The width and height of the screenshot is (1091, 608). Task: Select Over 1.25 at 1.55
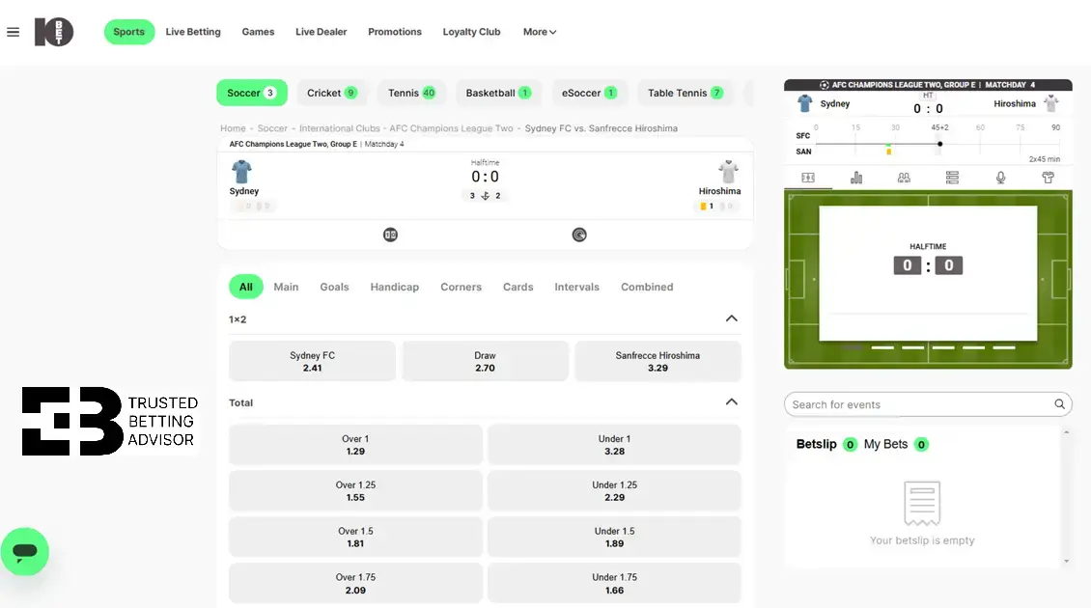pyautogui.click(x=355, y=491)
